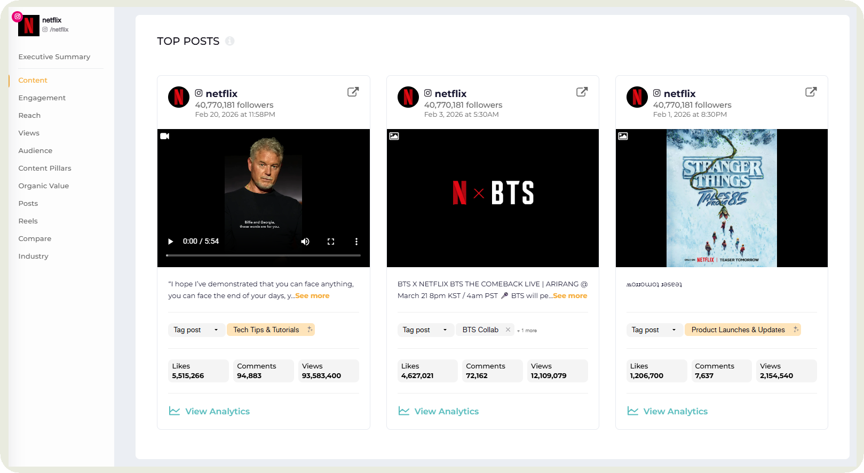This screenshot has height=473, width=864.
Task: Open the video player more options menu
Action: click(356, 242)
